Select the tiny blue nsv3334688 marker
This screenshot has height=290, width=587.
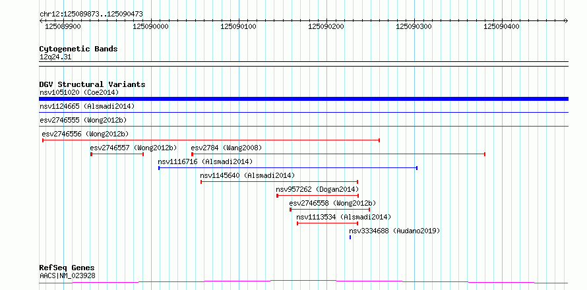(x=350, y=237)
